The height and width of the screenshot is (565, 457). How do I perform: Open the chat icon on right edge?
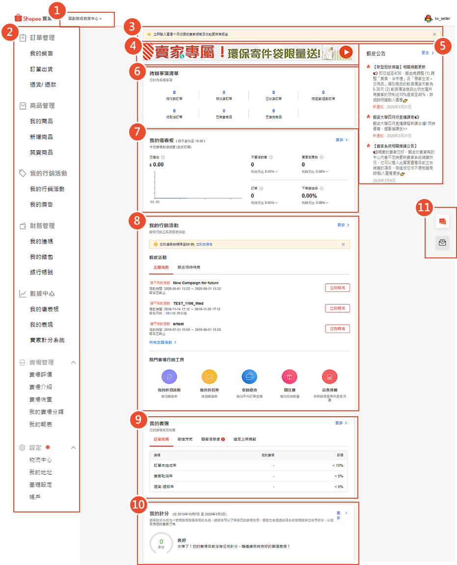[x=442, y=222]
